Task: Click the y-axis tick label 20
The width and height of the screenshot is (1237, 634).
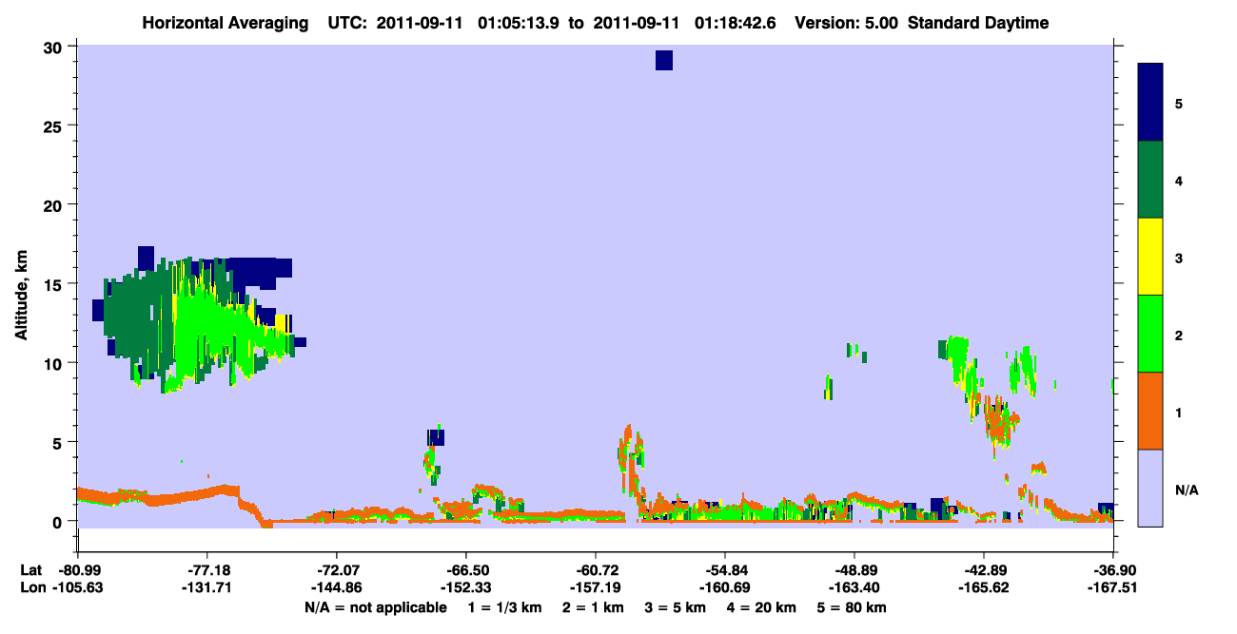Action: (54, 204)
